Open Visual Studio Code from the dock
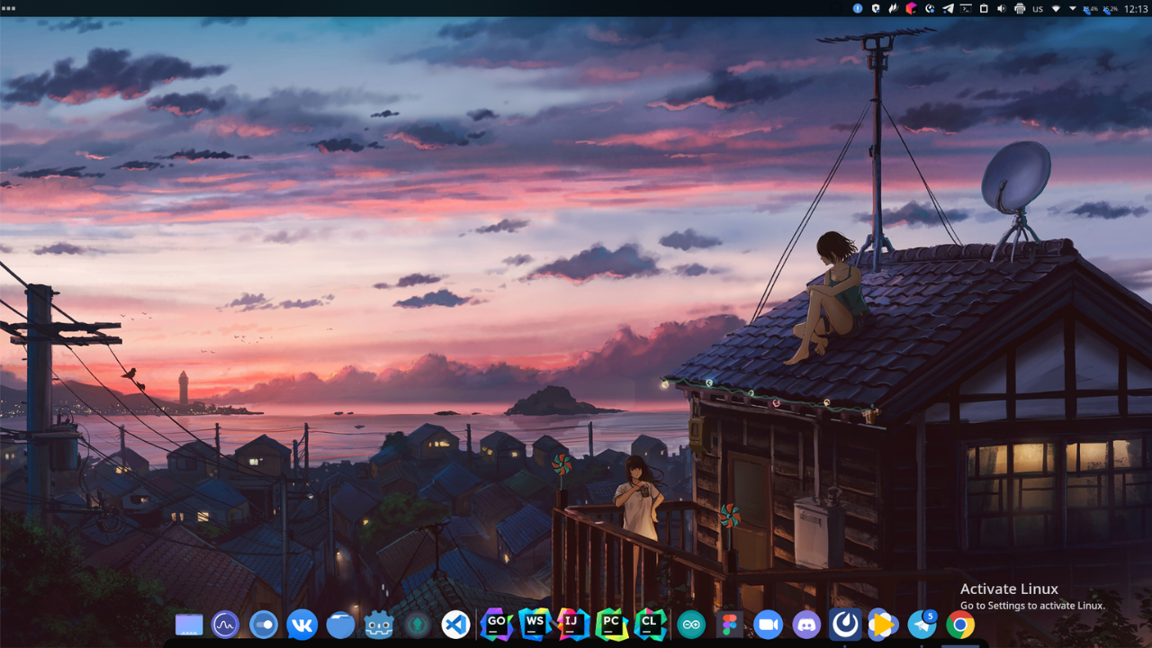 pyautogui.click(x=456, y=625)
